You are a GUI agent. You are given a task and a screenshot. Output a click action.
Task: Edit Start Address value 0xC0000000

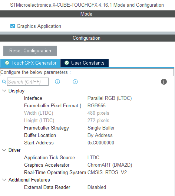click(x=101, y=143)
